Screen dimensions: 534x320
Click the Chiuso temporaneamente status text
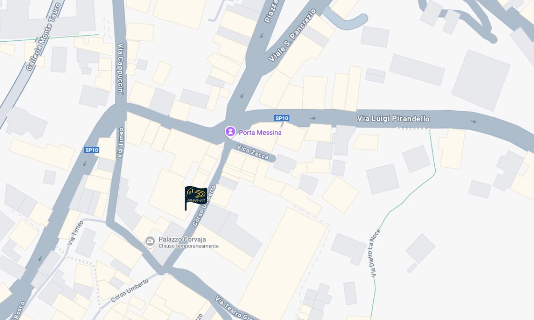[x=189, y=246]
